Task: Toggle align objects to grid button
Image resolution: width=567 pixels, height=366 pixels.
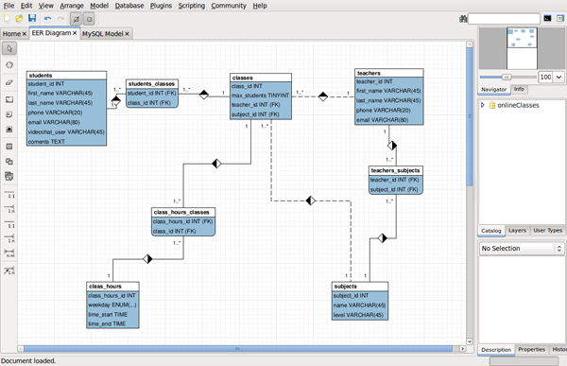Action: [x=89, y=19]
